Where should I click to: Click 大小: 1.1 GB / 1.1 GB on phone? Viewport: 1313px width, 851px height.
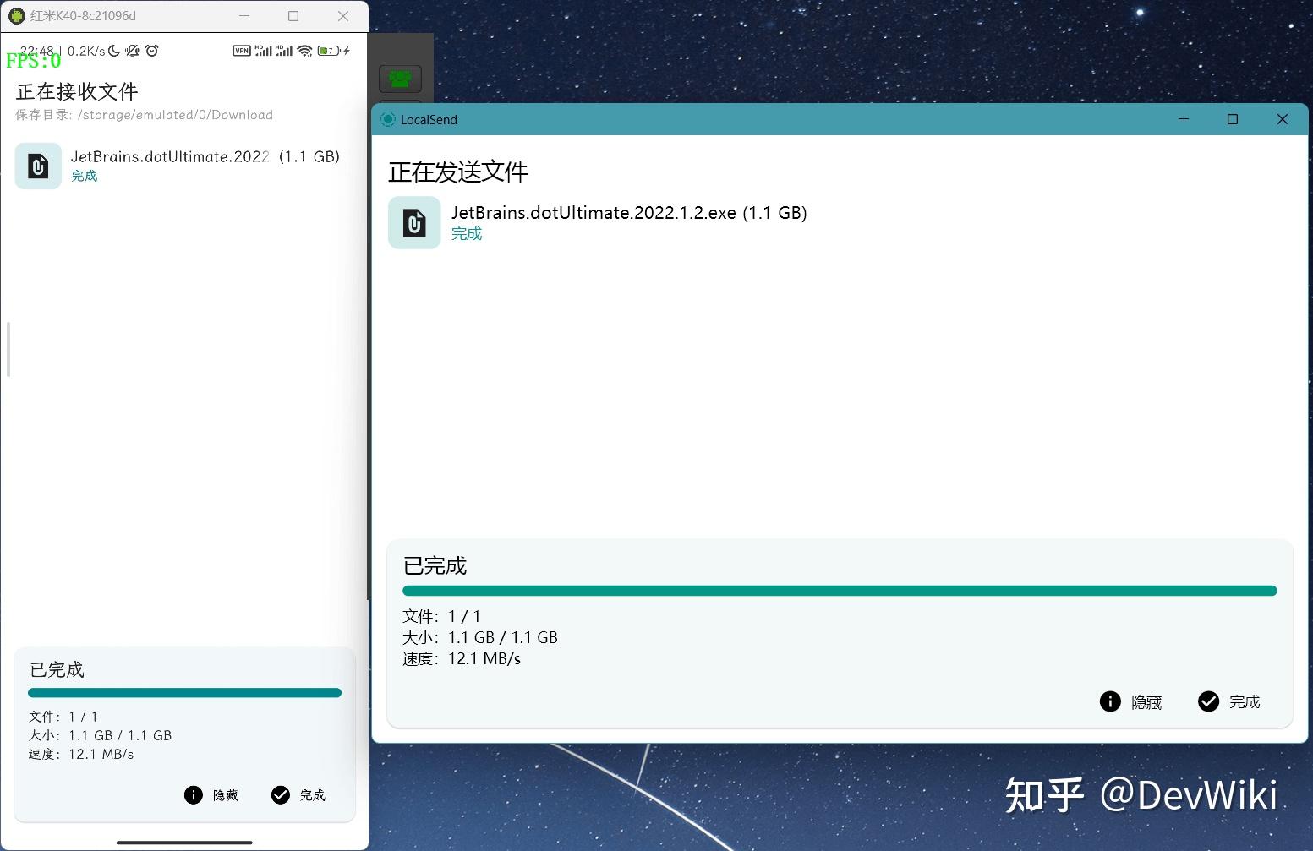[x=100, y=735]
